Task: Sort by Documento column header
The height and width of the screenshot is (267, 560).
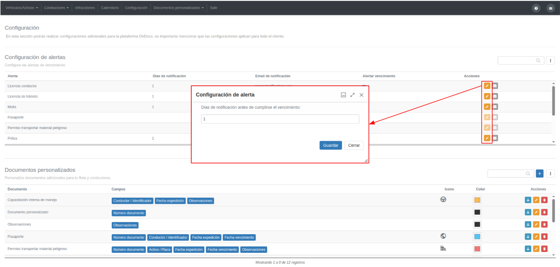Action: click(17, 189)
